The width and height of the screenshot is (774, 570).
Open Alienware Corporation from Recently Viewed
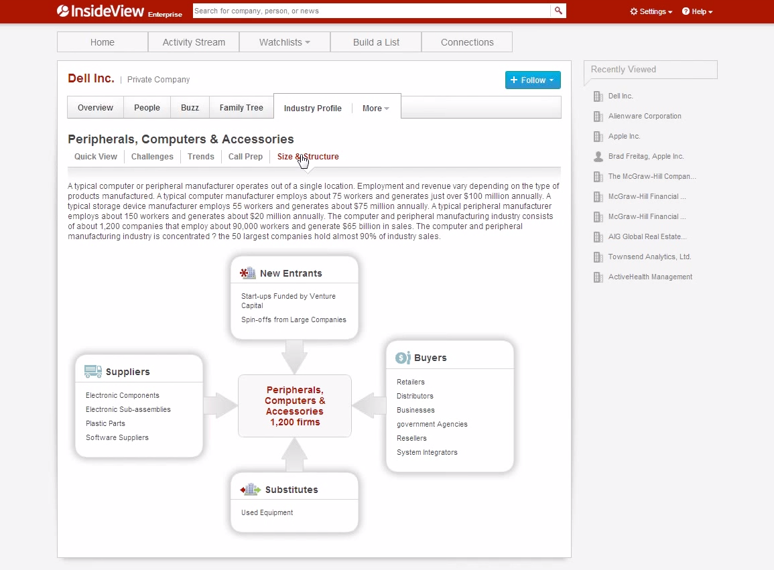[646, 116]
